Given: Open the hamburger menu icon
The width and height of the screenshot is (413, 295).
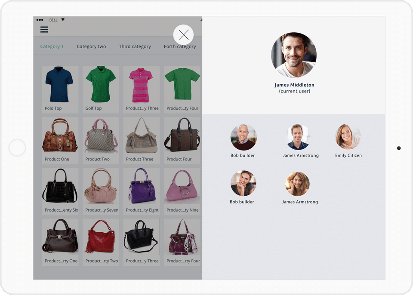Looking at the screenshot, I should point(44,29).
